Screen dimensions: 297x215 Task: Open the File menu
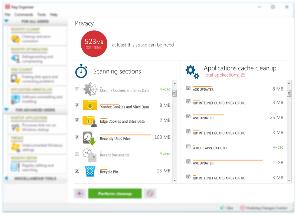click(7, 14)
